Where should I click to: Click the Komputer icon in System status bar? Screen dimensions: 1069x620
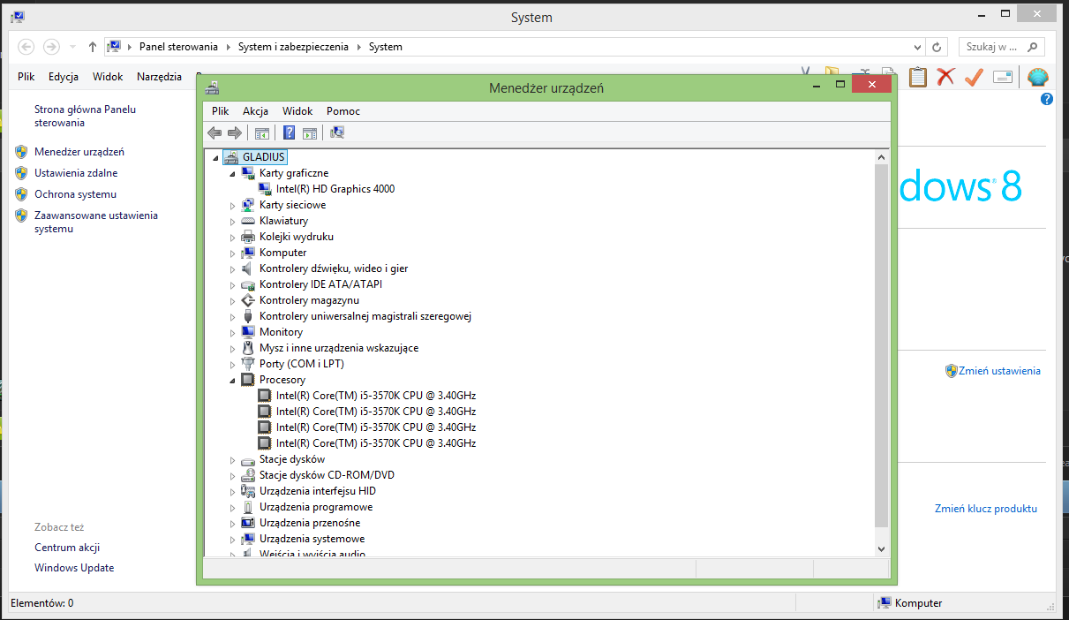885,603
